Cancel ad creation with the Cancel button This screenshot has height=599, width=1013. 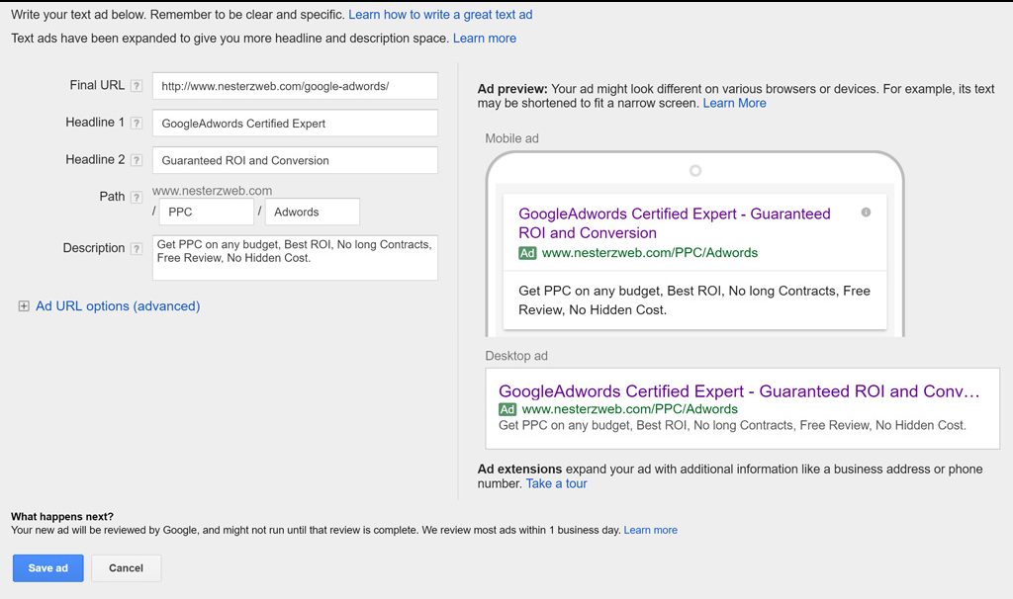(126, 568)
